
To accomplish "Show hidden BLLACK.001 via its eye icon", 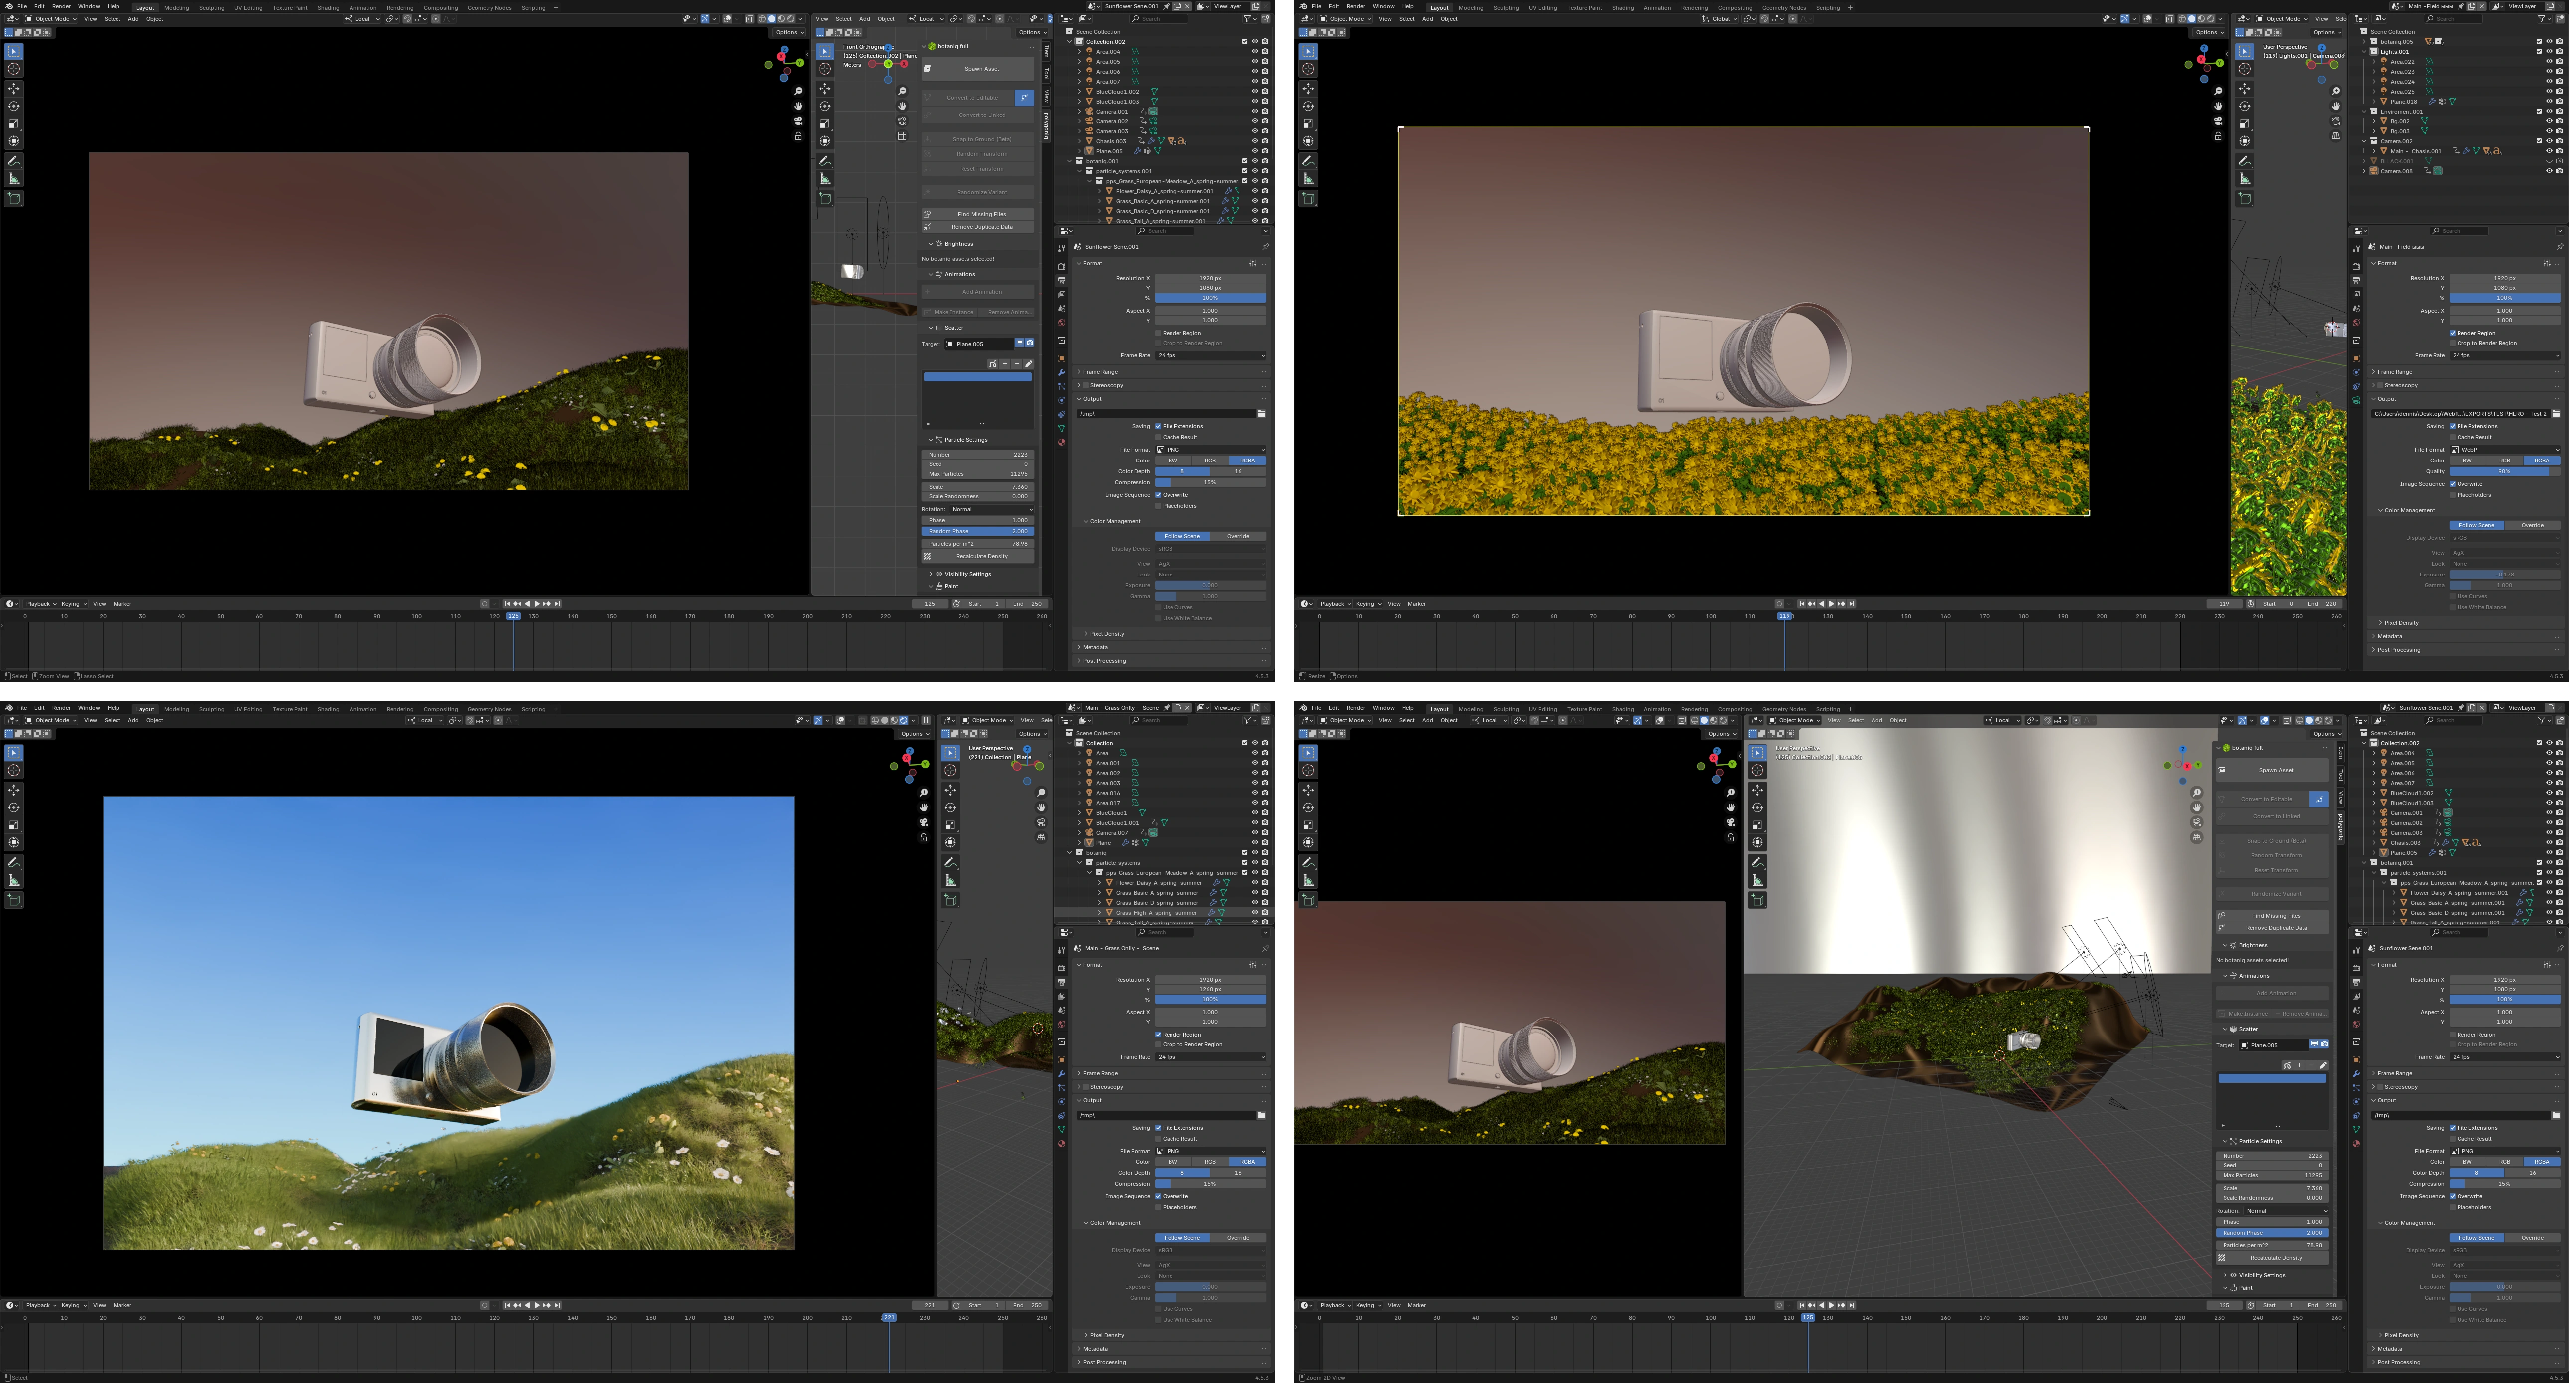I will [2549, 161].
